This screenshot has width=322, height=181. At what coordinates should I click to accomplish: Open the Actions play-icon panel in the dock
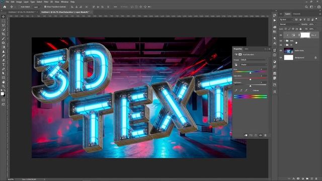tap(275, 20)
